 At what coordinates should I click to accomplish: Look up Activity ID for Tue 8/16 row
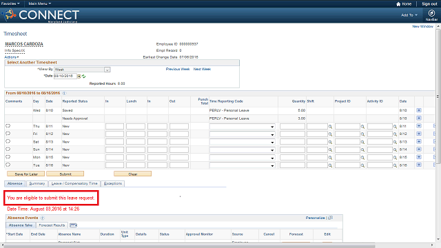(395, 165)
